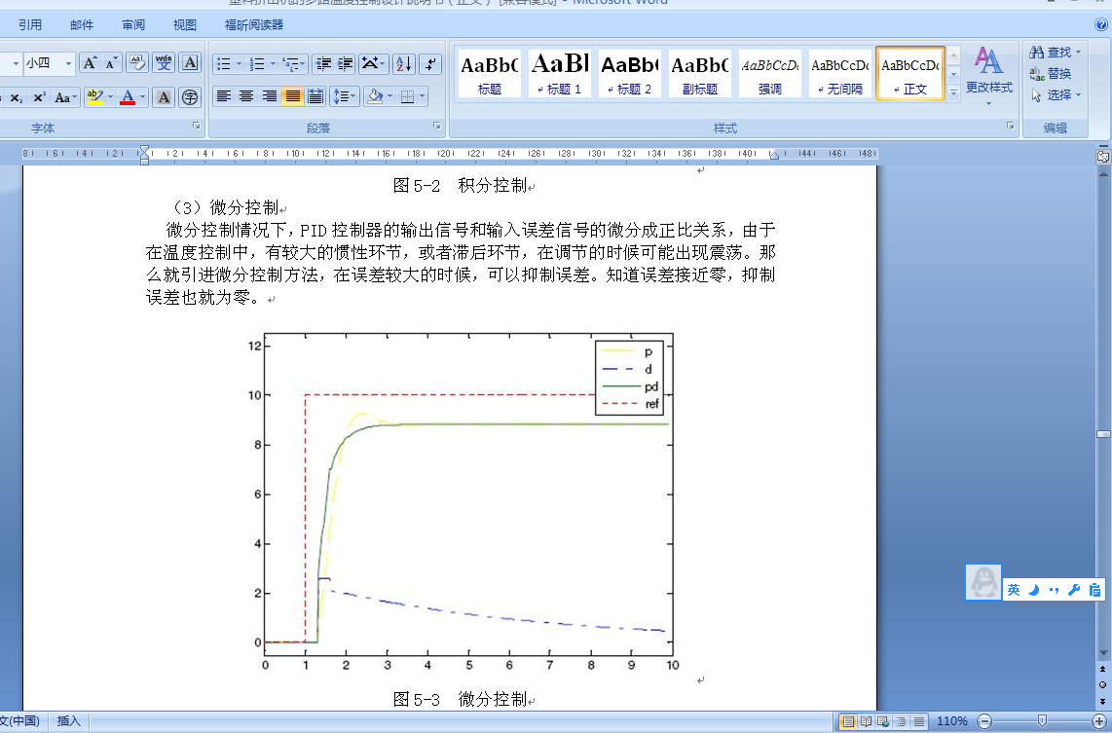Open the Asian layout tool

373,64
